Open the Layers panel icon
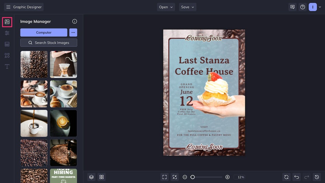Image resolution: width=325 pixels, height=183 pixels. (92, 177)
